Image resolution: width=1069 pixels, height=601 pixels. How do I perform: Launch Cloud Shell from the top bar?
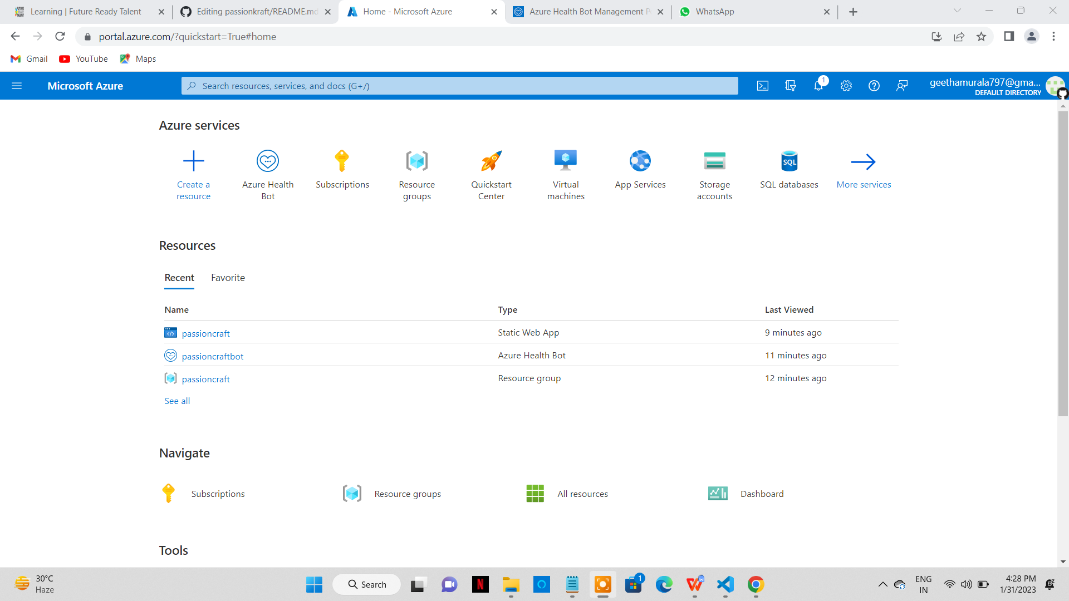pos(762,86)
